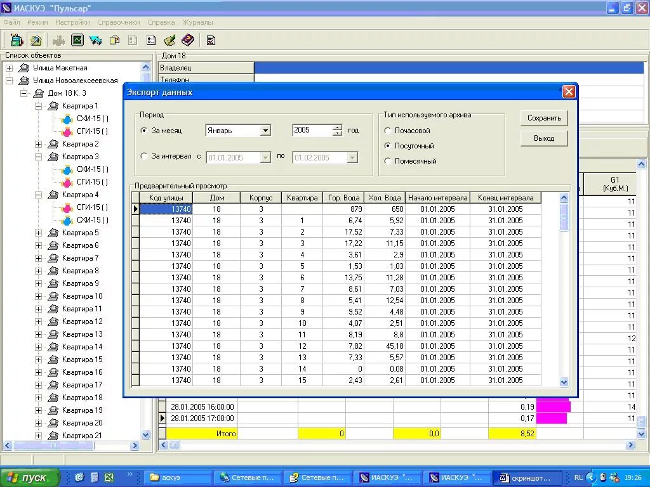The height and width of the screenshot is (487, 650).
Task: Open the Январь month dropdown
Action: point(266,131)
